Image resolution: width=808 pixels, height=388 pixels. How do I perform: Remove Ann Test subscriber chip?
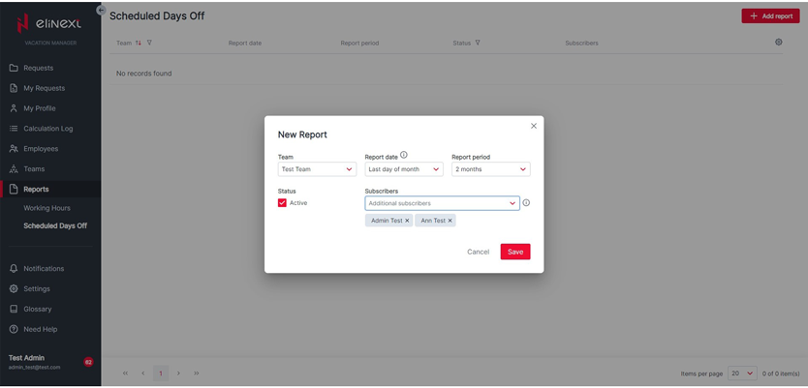click(x=450, y=221)
